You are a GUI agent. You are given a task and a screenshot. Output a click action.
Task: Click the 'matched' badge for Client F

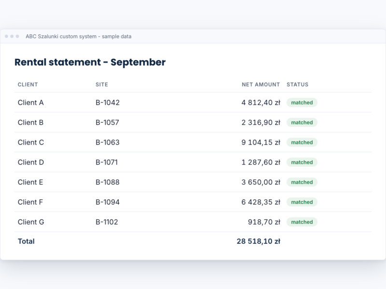point(302,202)
